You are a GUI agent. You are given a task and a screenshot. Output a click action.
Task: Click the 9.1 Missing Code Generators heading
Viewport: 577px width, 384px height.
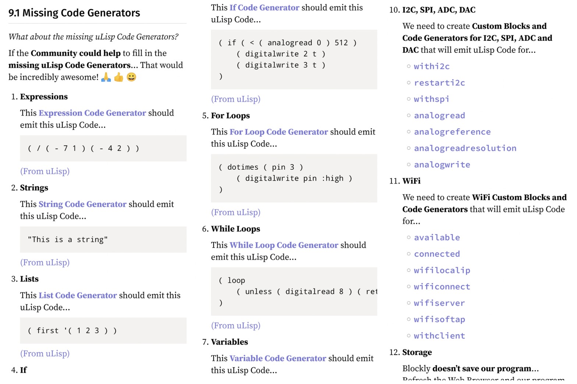tap(74, 13)
